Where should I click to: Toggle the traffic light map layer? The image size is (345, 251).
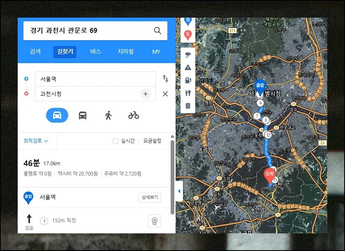point(188,105)
